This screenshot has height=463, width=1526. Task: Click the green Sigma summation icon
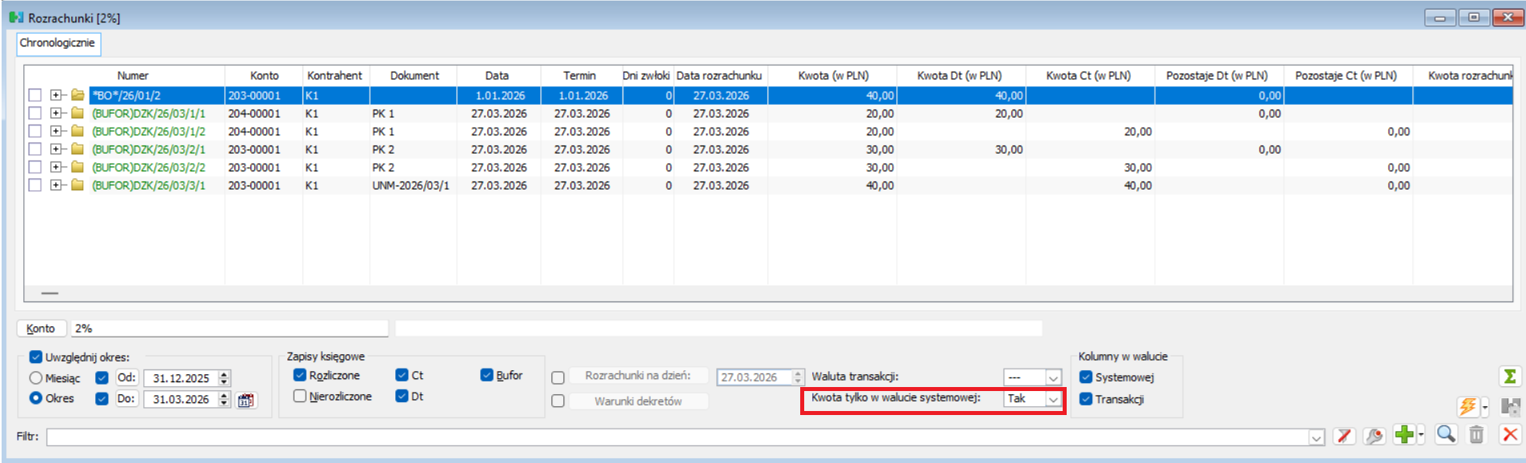tap(1509, 376)
